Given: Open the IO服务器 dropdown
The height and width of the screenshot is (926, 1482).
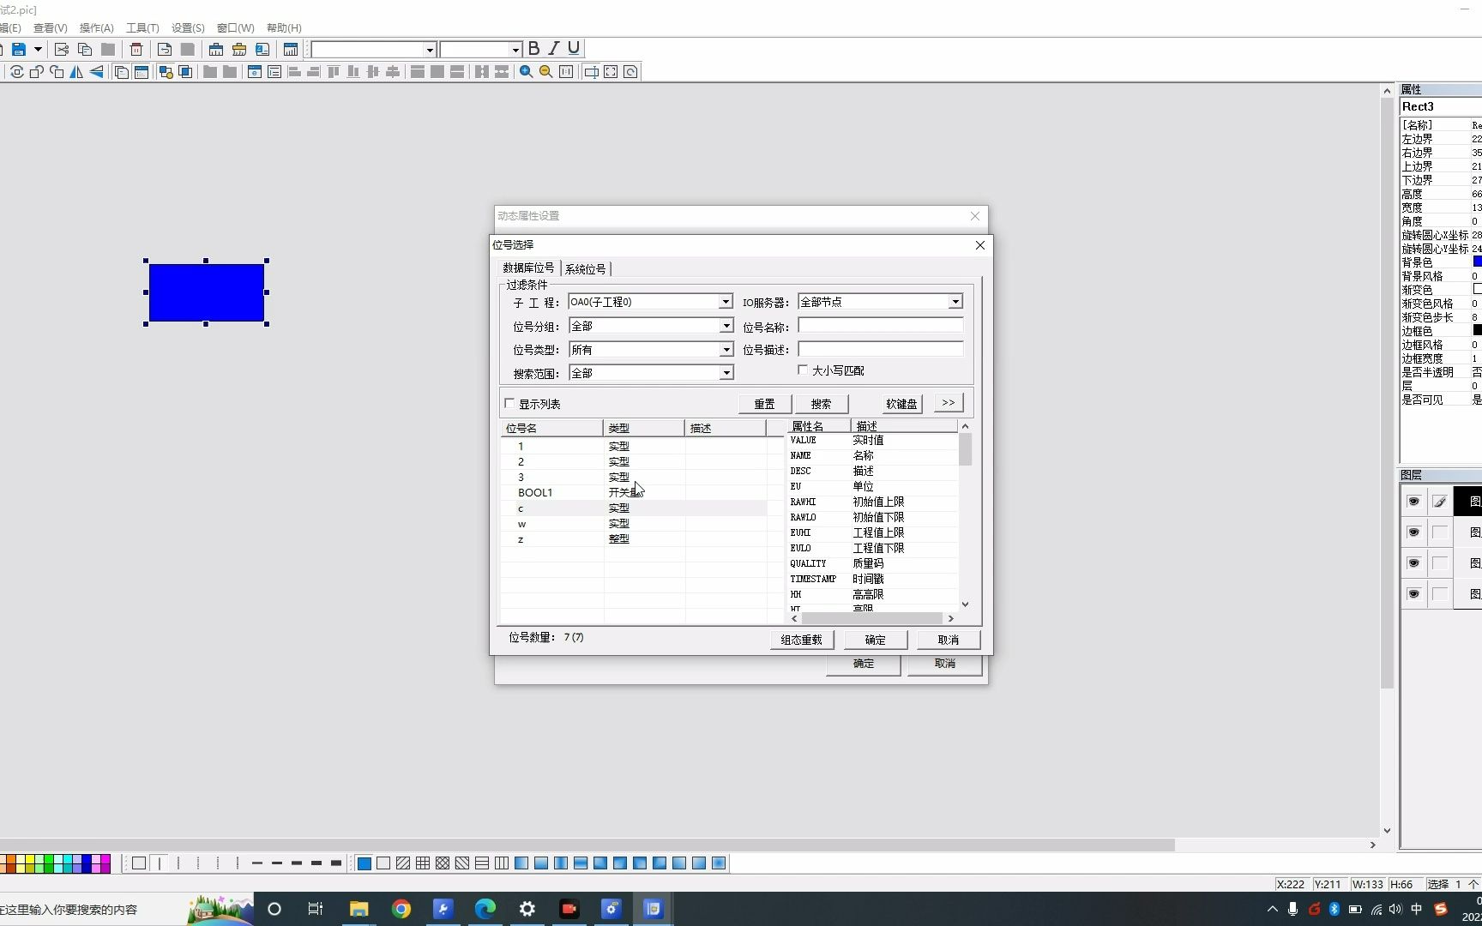Looking at the screenshot, I should [x=955, y=302].
